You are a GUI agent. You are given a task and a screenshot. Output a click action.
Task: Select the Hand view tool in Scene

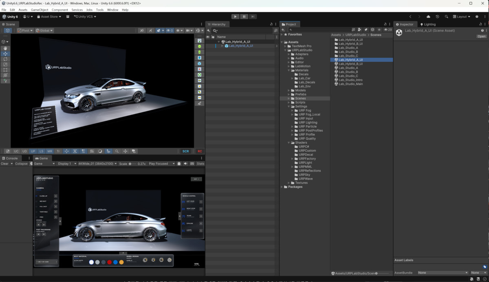click(5, 48)
